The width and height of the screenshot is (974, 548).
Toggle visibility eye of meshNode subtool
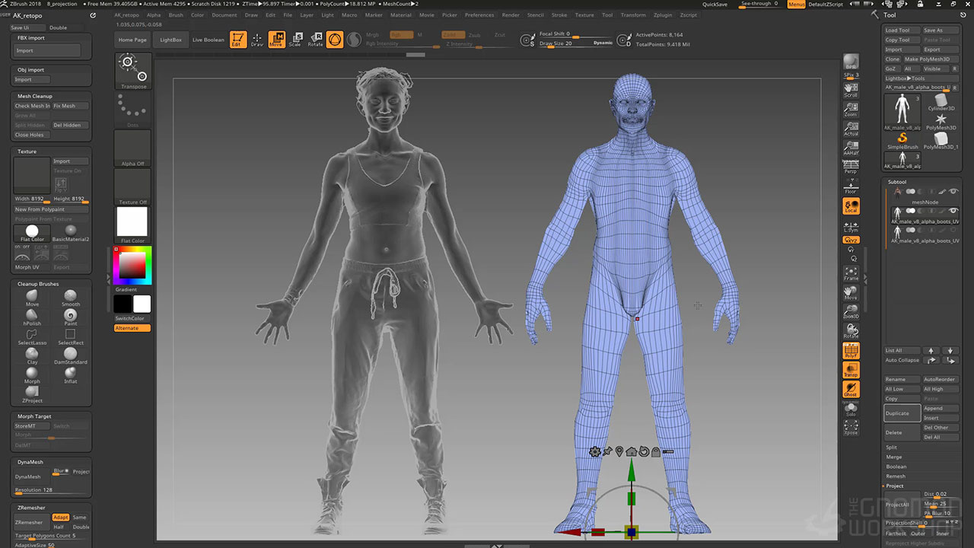(953, 191)
